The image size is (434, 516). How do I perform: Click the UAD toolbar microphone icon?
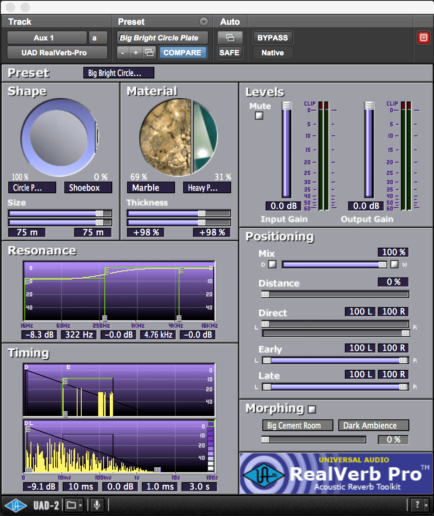[97, 505]
